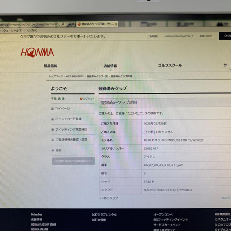This screenshot has height=231, width=231.
Task: Click the browser URL address field
Action: click(x=30, y=24)
